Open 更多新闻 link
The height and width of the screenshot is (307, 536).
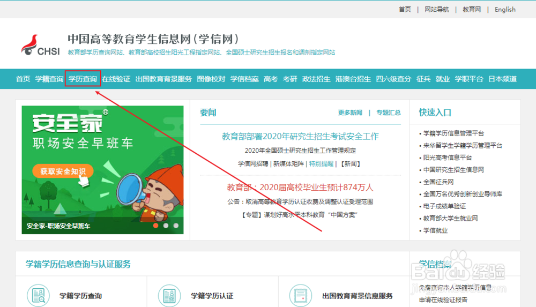coord(350,113)
